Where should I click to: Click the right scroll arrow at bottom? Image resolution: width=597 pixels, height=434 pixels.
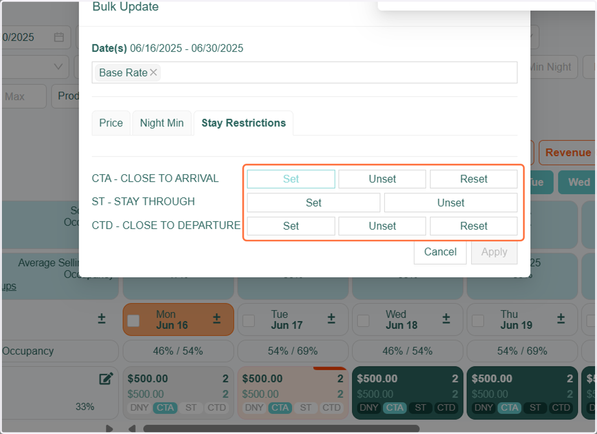[x=109, y=429]
